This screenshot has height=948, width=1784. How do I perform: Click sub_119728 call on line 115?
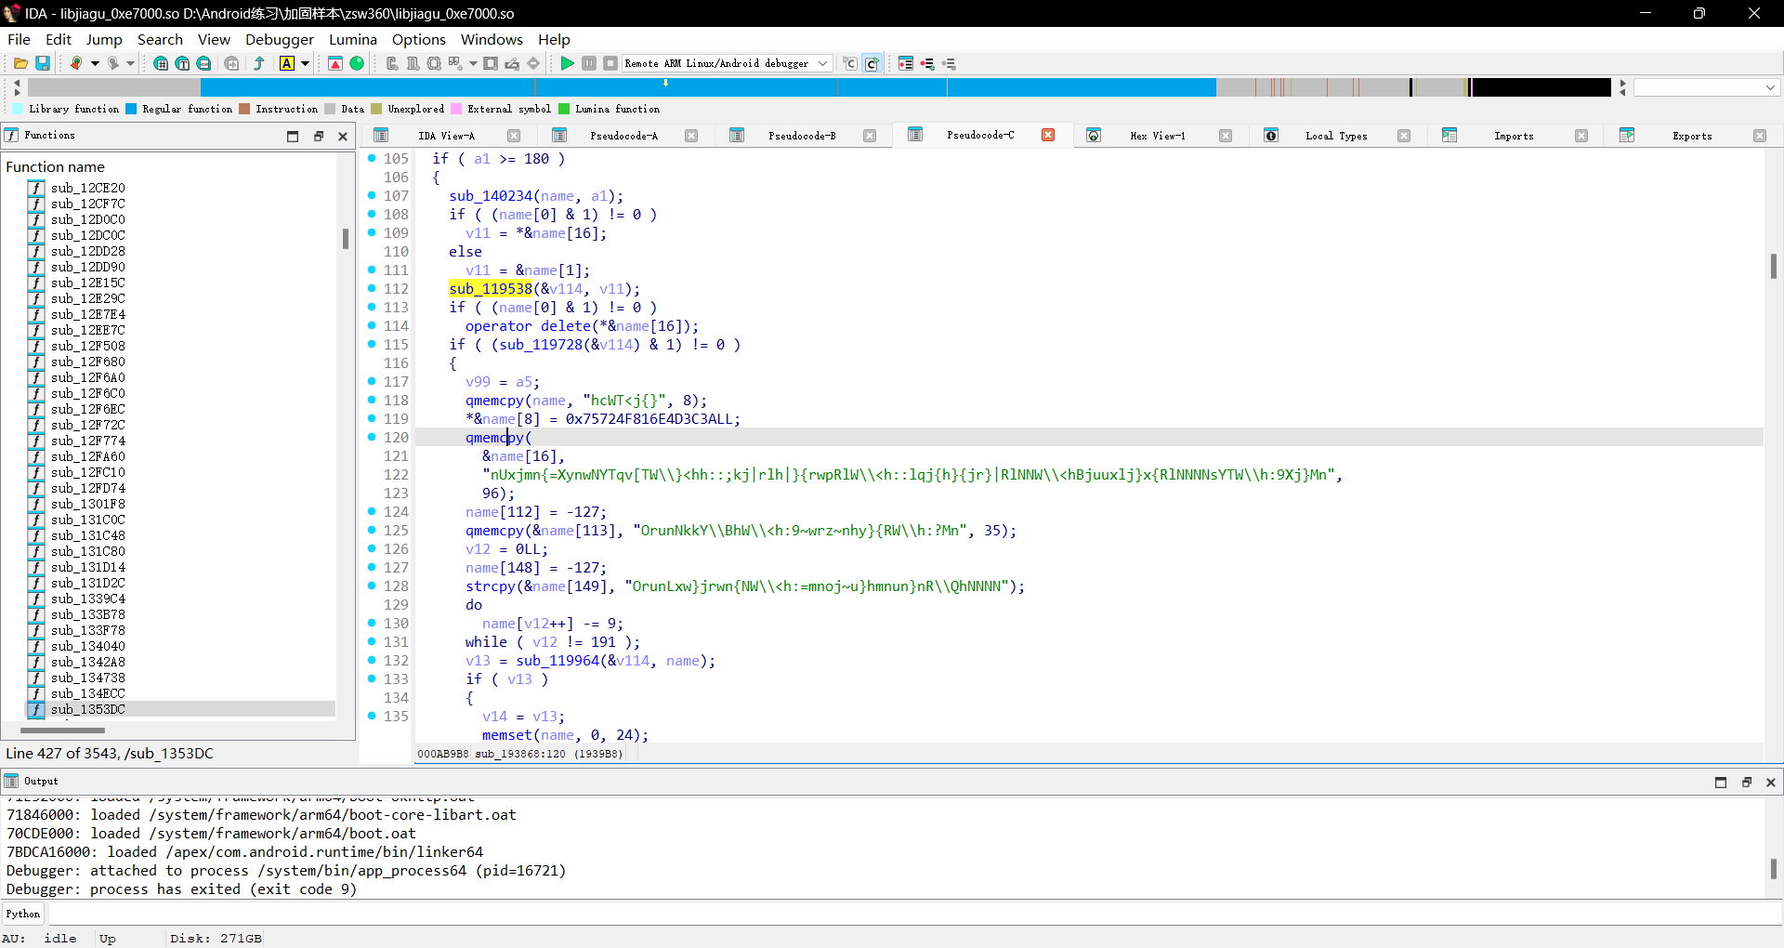[x=542, y=345]
